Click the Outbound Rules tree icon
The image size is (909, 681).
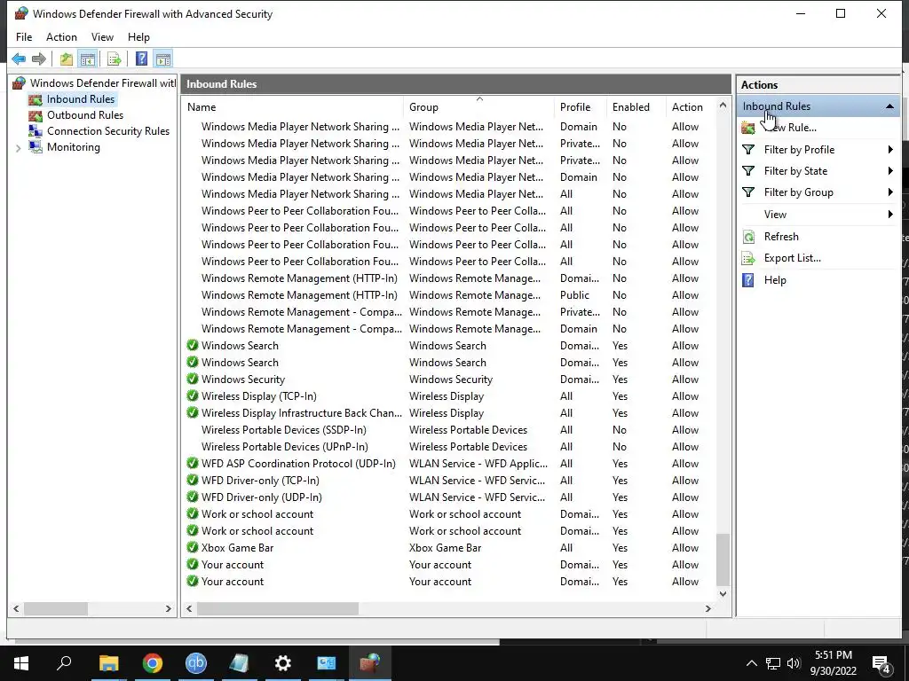click(x=36, y=115)
